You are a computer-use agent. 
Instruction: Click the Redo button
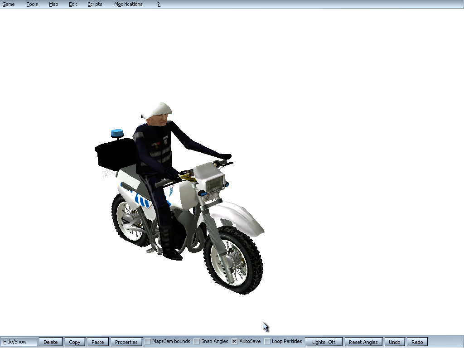tap(417, 342)
